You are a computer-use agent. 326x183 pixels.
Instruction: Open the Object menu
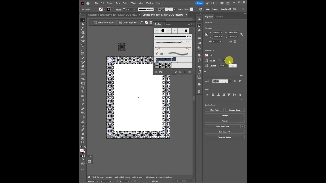click(x=110, y=3)
